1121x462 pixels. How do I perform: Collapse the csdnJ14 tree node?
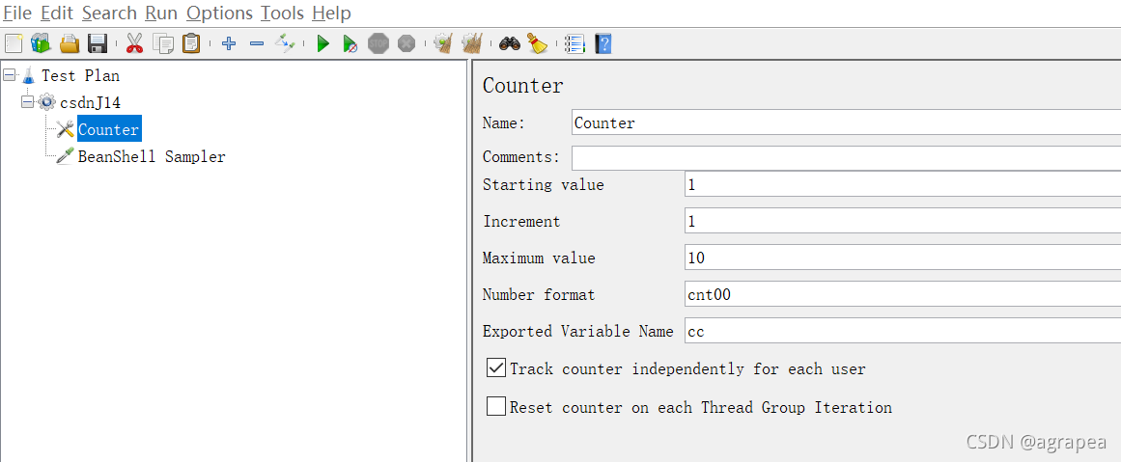28,102
